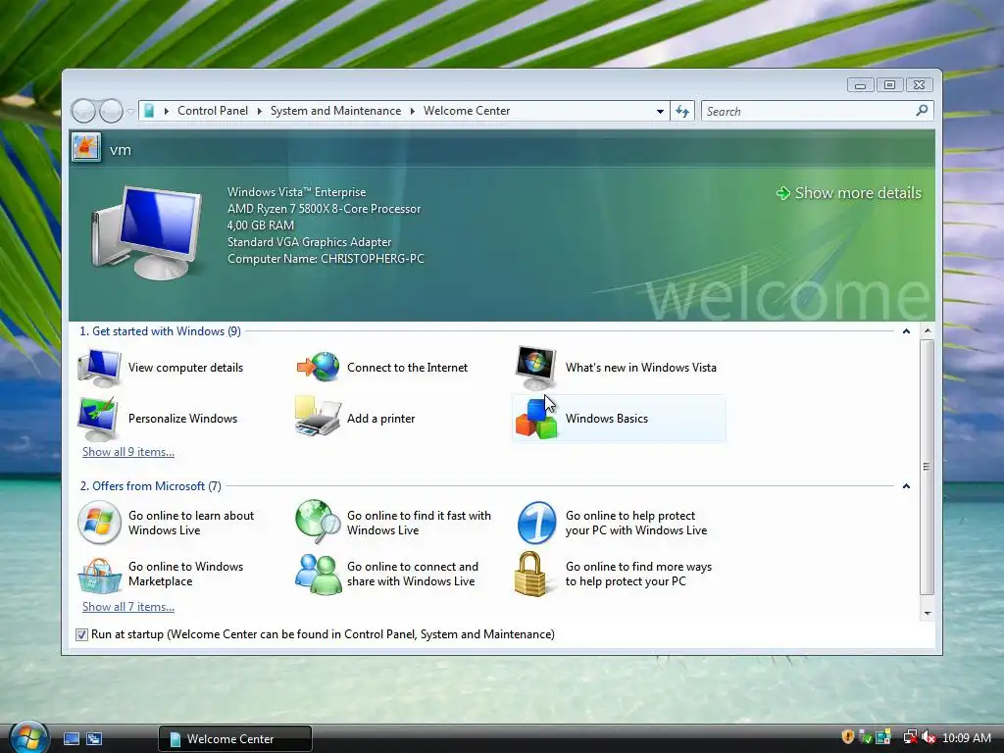
Task: Click Show more details link
Action: (849, 193)
